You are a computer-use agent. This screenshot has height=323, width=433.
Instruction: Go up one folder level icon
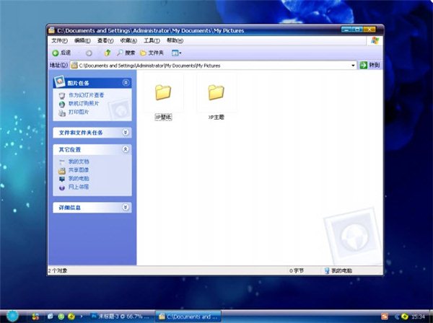point(107,53)
